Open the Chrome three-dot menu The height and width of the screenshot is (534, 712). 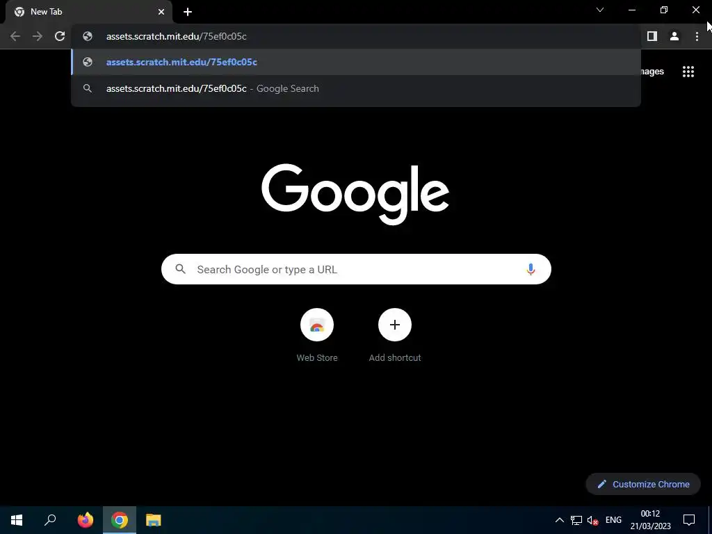point(697,36)
